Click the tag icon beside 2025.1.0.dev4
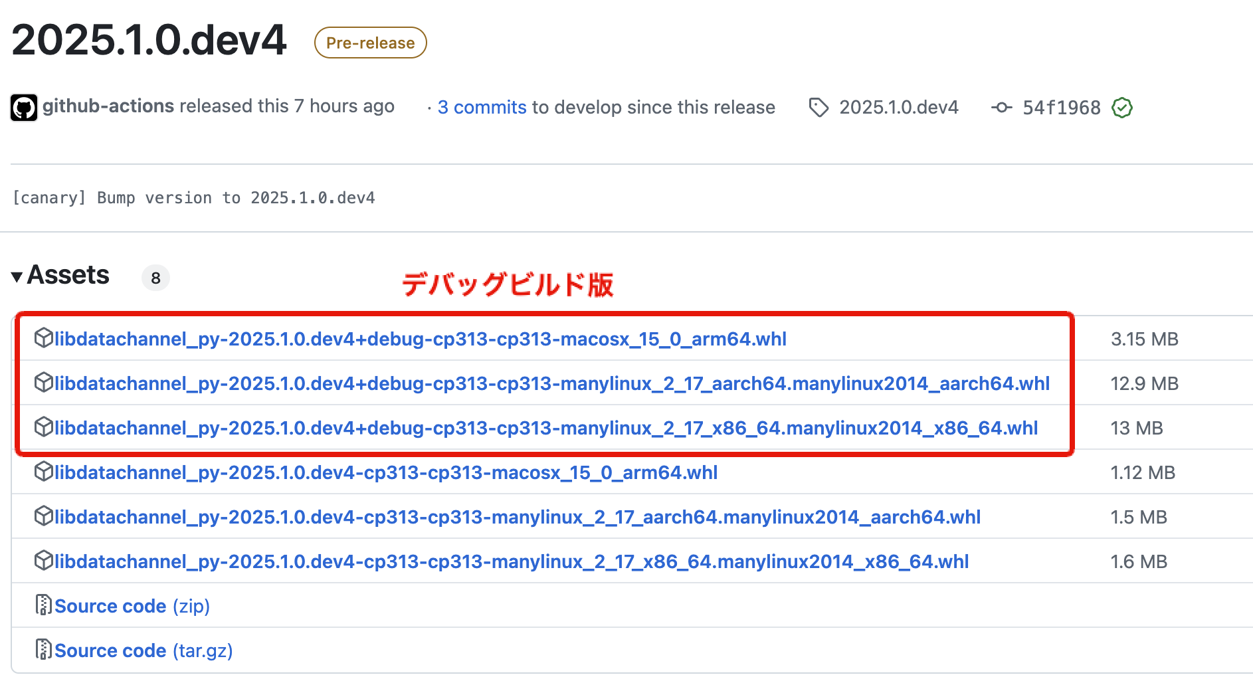The width and height of the screenshot is (1253, 687). (x=819, y=108)
